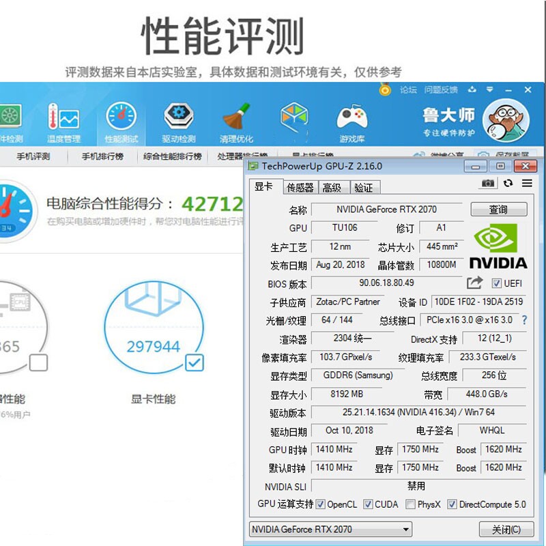Open the 论坛 forum link
546x546 pixels.
408,90
